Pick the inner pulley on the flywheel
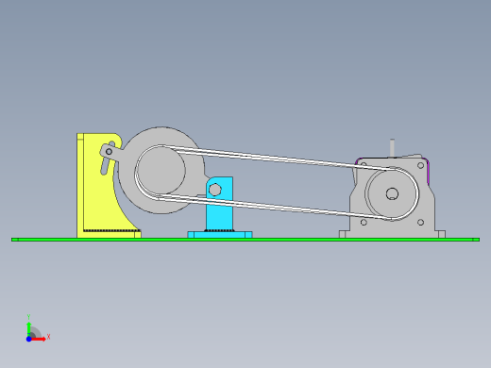The height and width of the screenshot is (368, 491). point(161,170)
